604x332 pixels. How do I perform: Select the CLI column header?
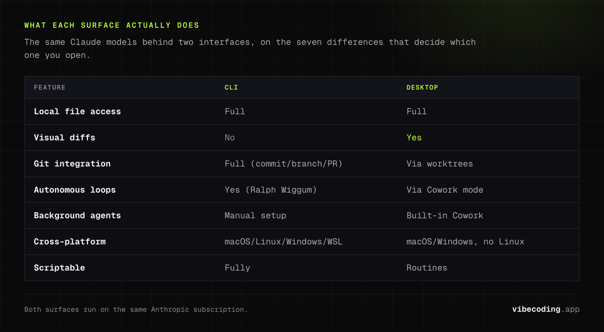pos(231,88)
